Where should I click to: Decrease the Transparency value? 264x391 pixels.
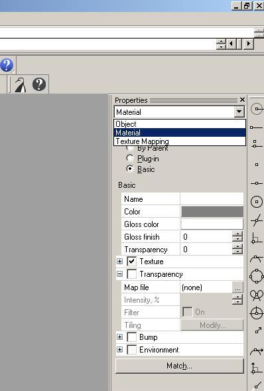[x=237, y=252]
